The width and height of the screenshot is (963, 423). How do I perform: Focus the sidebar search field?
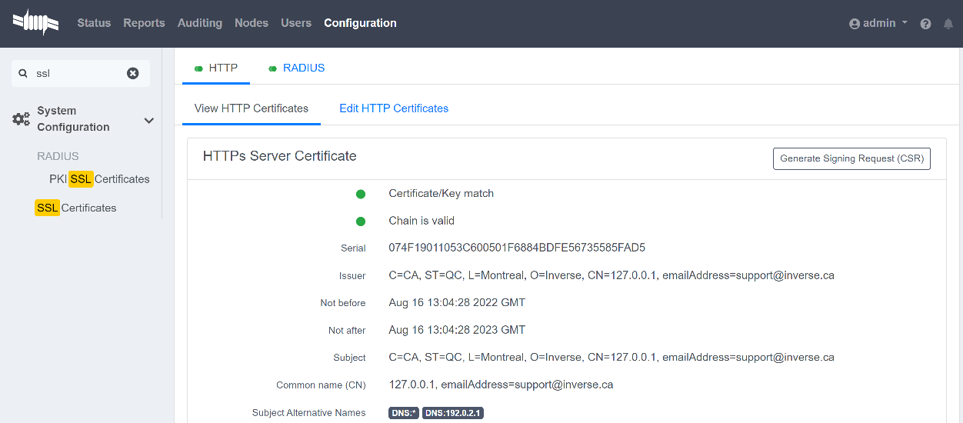coord(77,73)
